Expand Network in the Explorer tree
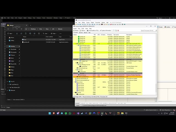 click(7, 90)
